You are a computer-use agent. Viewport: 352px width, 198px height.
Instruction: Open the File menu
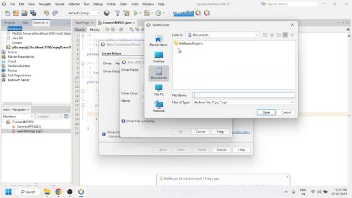(x=13, y=4)
